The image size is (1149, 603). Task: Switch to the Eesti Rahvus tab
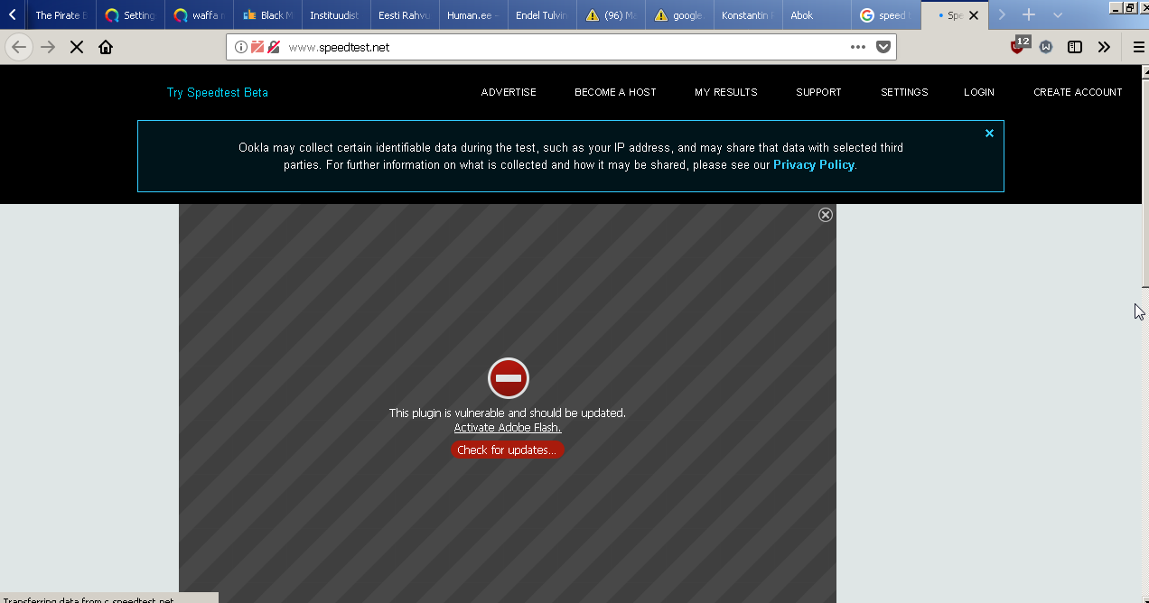405,15
